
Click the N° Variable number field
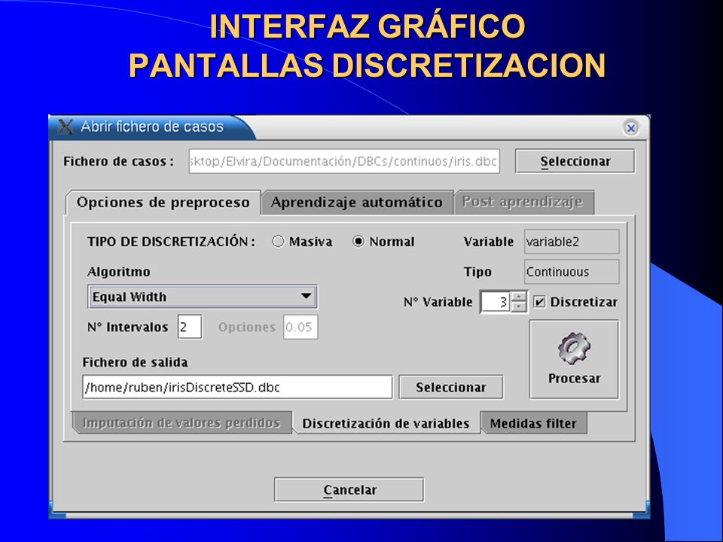(496, 302)
